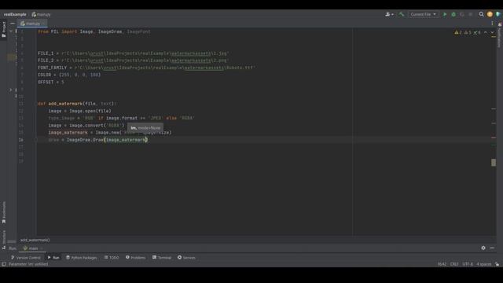Open the Structure tool window sidebar tab
The height and width of the screenshot is (283, 503).
(x=4, y=239)
